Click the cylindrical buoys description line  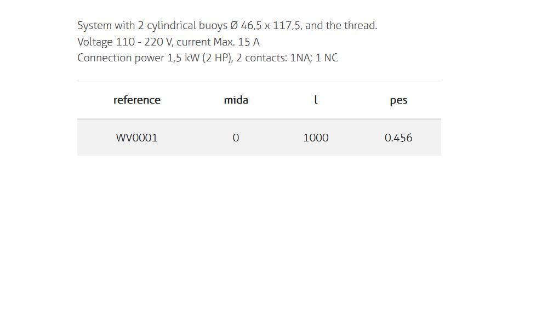(227, 26)
